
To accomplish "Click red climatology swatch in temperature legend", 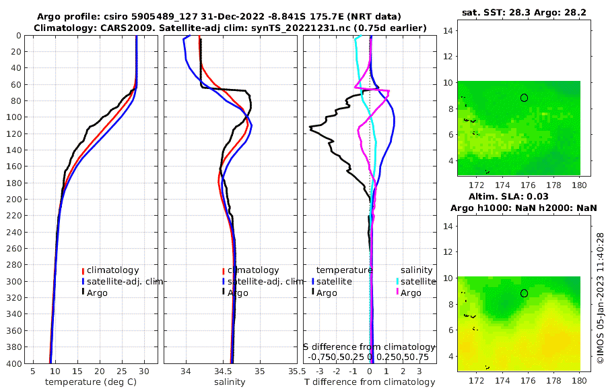I will pyautogui.click(x=83, y=270).
